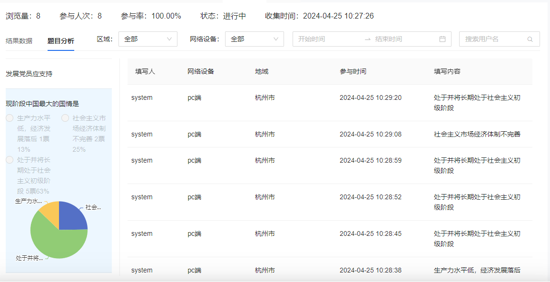This screenshot has height=282, width=550.
Task: Select the question 现阶段中国最大的国情是
Action: pyautogui.click(x=42, y=104)
